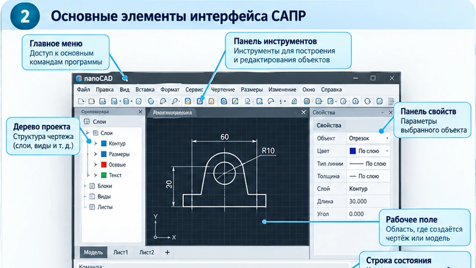Screen dimensions: 476x268
Task: Click the orange magnifier icon in the toolbar
Action: pyautogui.click(x=175, y=101)
